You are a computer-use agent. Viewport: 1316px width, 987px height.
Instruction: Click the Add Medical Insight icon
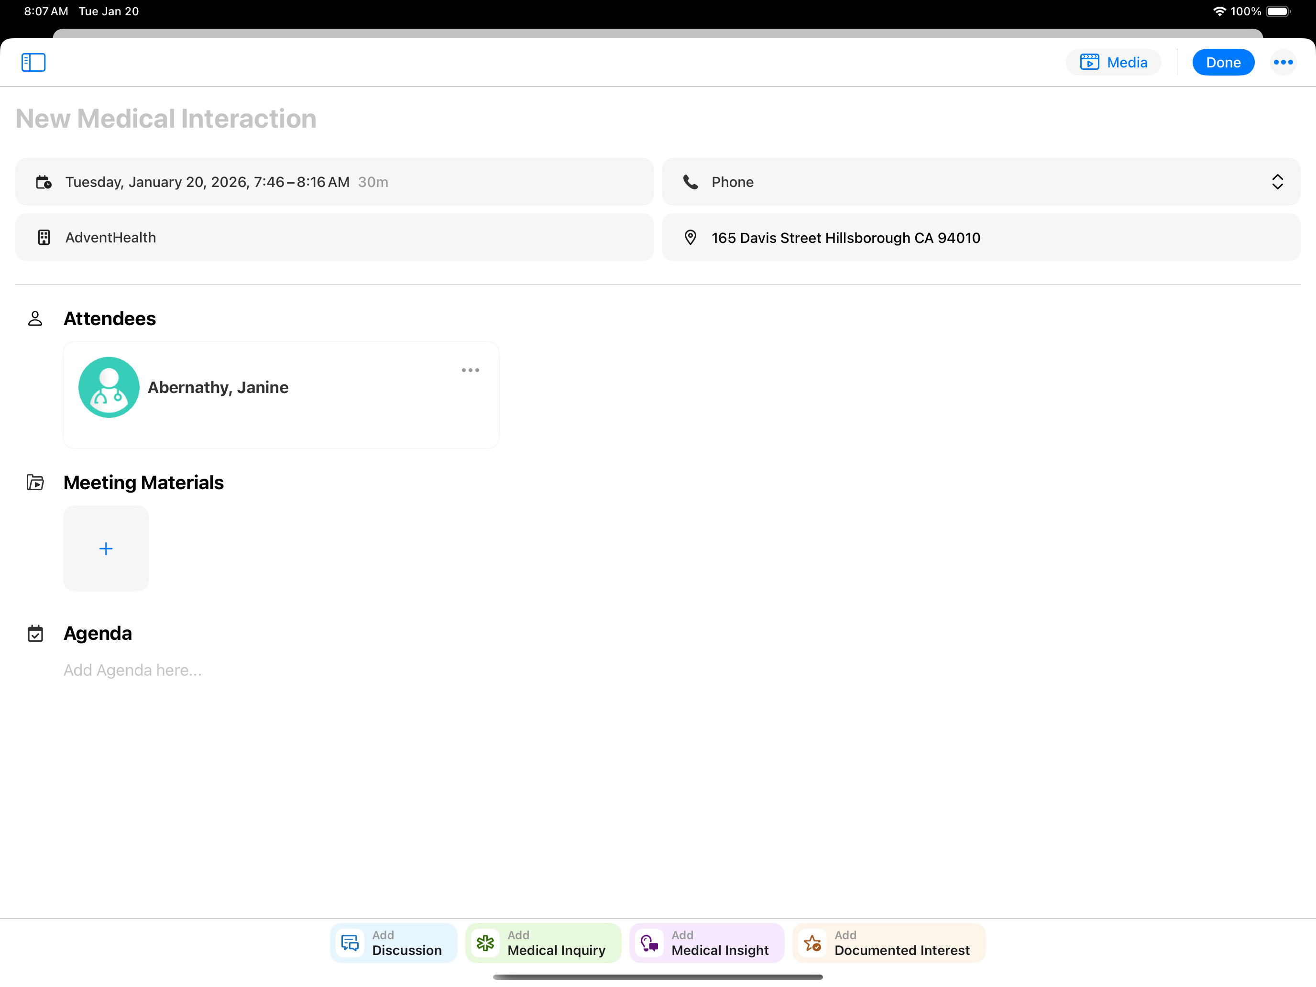[649, 943]
